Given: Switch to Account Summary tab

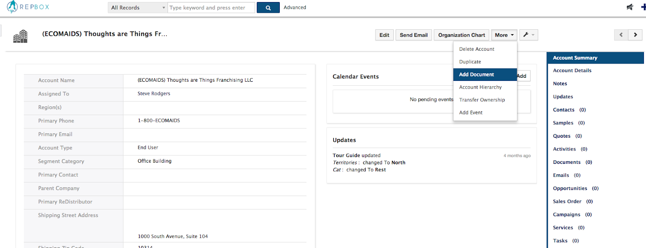Looking at the screenshot, I should 595,58.
